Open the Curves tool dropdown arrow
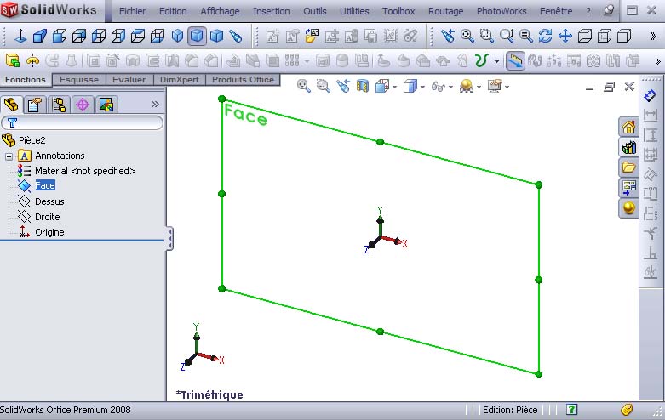 click(x=496, y=62)
